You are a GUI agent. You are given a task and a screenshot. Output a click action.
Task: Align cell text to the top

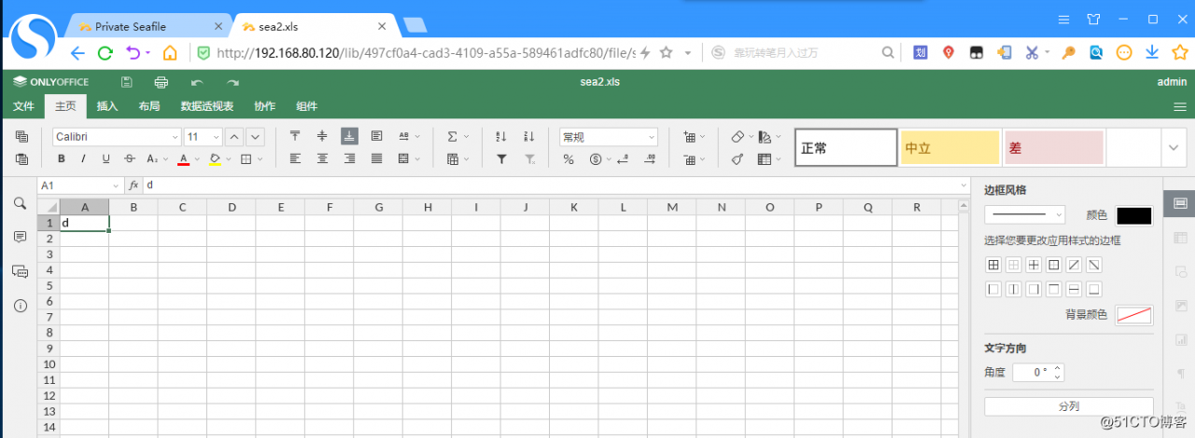tap(295, 136)
